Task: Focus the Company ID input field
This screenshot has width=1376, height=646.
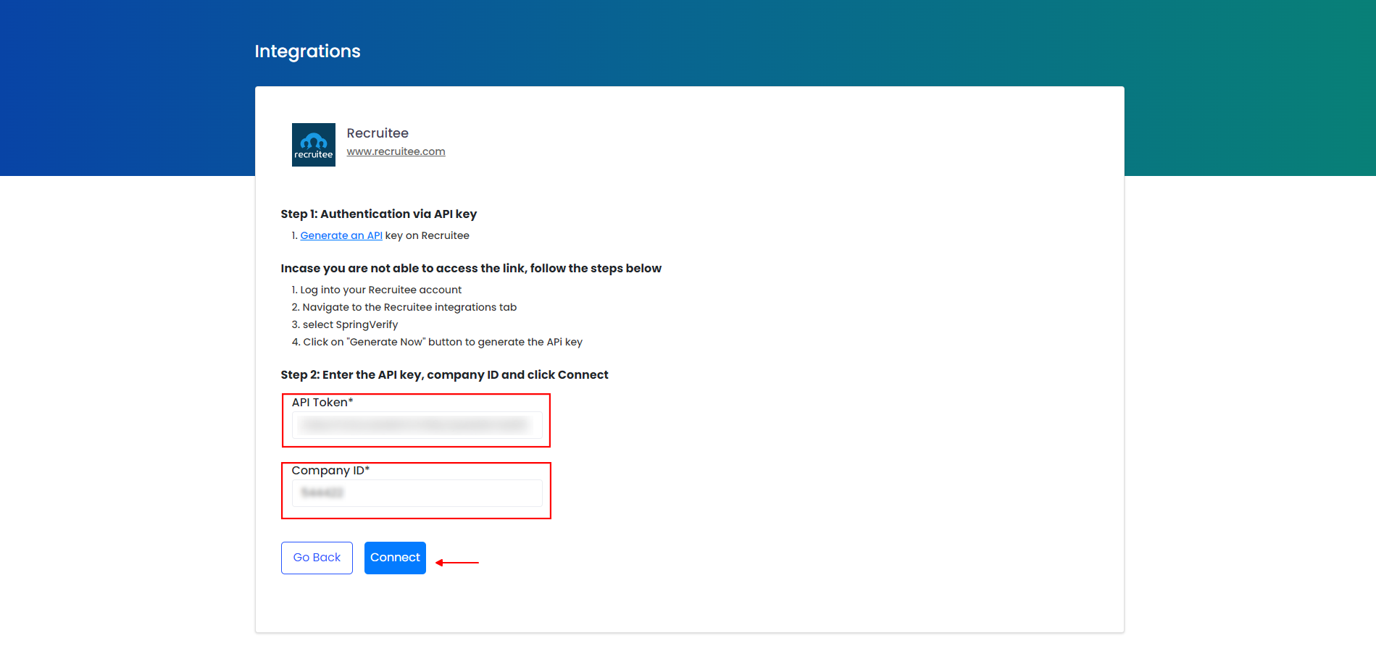Action: coord(417,493)
